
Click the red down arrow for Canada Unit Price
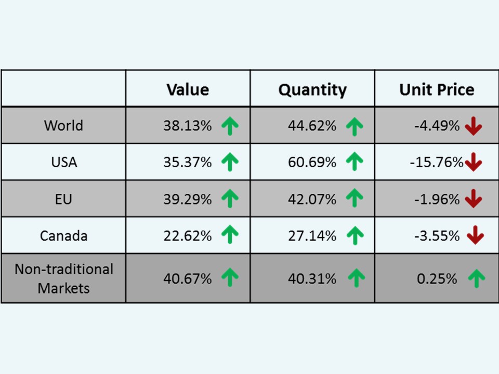475,236
